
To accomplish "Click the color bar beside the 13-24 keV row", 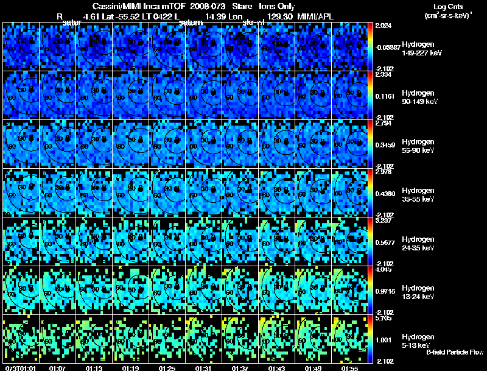I will (x=370, y=290).
